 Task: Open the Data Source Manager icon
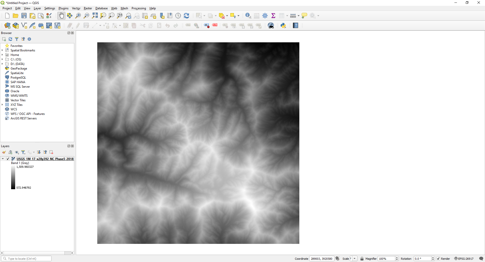7,25
